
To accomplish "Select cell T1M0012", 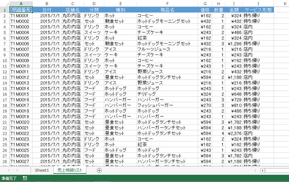I will pyautogui.click(x=21, y=77).
